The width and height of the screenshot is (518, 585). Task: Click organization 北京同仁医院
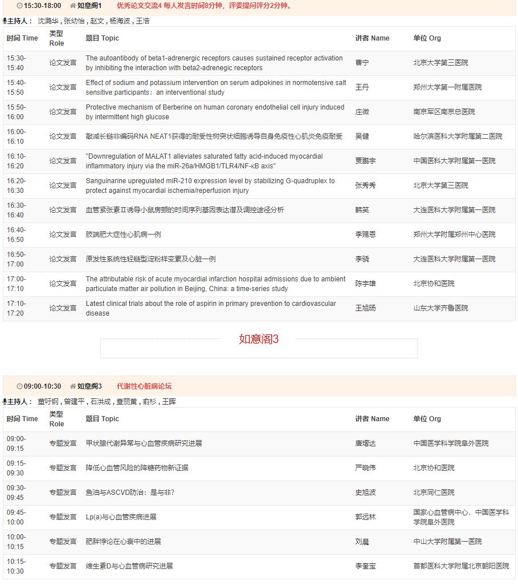tap(434, 493)
